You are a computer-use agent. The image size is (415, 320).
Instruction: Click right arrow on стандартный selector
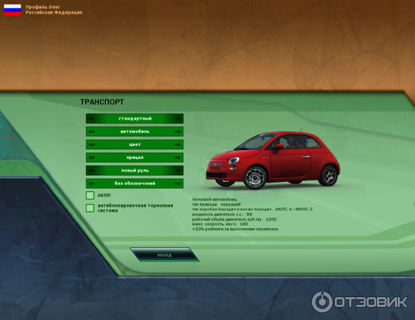[x=178, y=119]
